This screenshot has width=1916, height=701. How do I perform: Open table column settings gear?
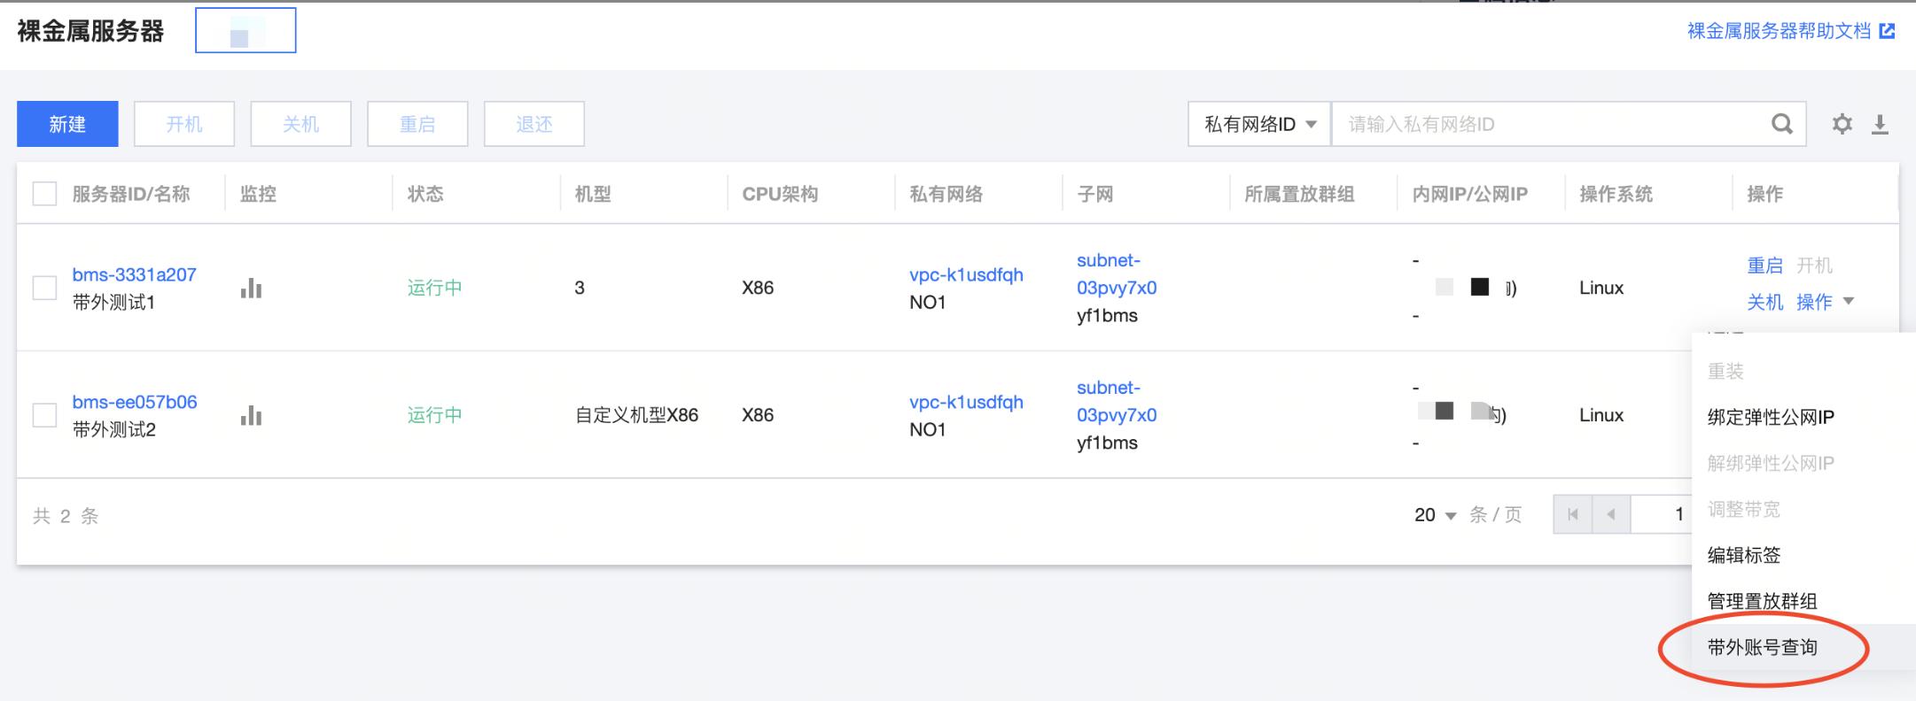coord(1842,124)
